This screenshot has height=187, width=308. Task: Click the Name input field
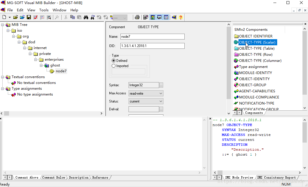coord(152,37)
